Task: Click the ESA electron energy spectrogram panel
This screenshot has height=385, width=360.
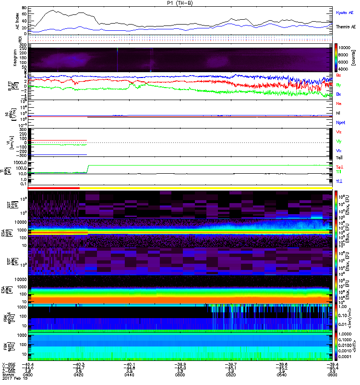Action: (180, 289)
